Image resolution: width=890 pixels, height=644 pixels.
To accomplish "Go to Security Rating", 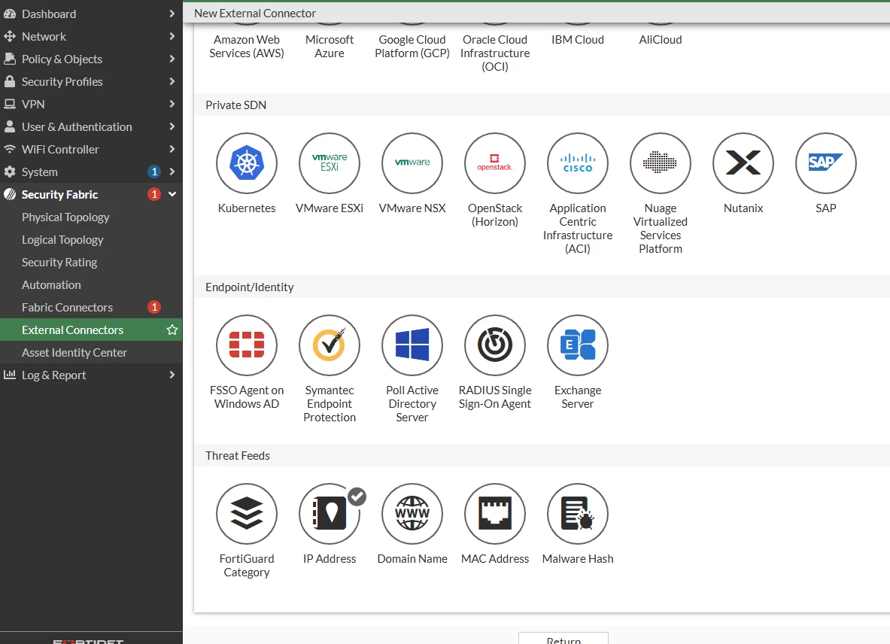I will click(91, 262).
